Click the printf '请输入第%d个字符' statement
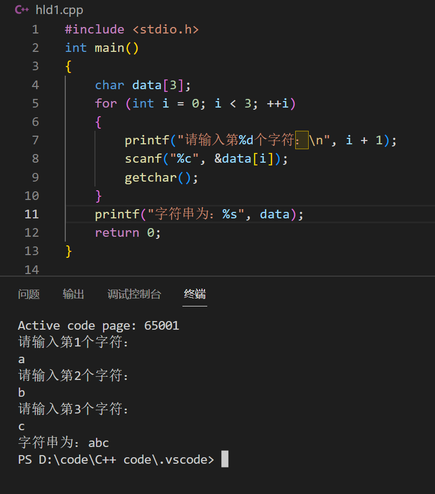The image size is (435, 494). [261, 140]
